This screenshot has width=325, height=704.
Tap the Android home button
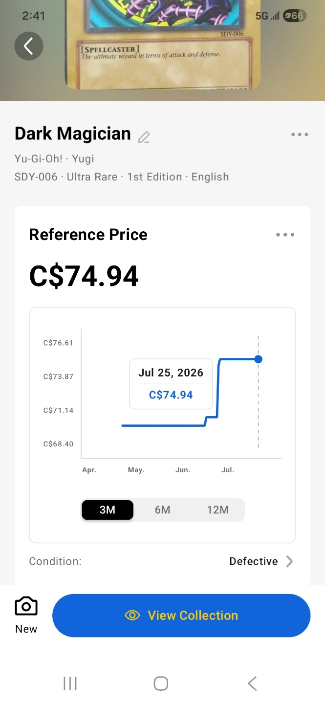(x=161, y=683)
